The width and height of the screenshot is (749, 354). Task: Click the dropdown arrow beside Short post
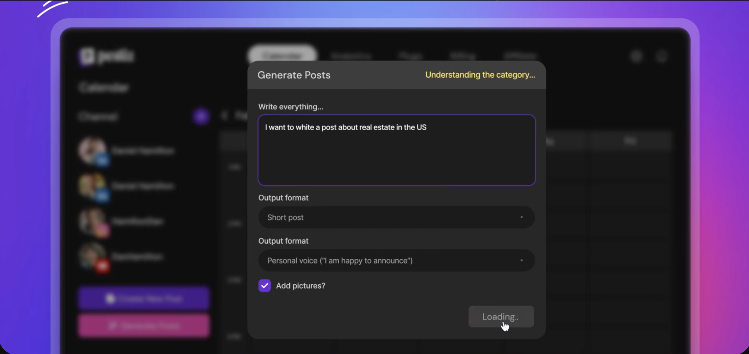click(521, 217)
